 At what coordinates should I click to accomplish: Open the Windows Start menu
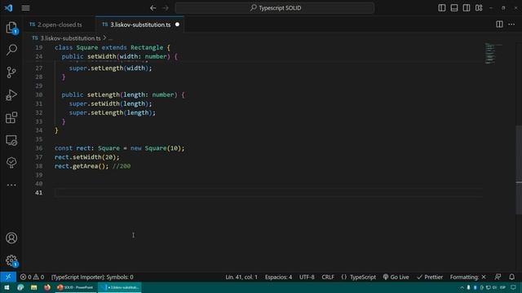pos(7,287)
